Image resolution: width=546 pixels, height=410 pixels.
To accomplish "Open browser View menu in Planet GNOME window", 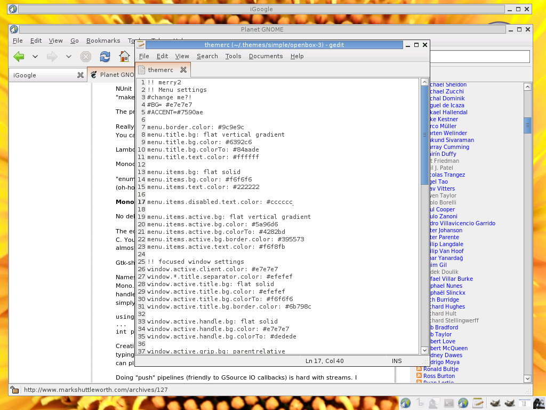I will 55,41.
